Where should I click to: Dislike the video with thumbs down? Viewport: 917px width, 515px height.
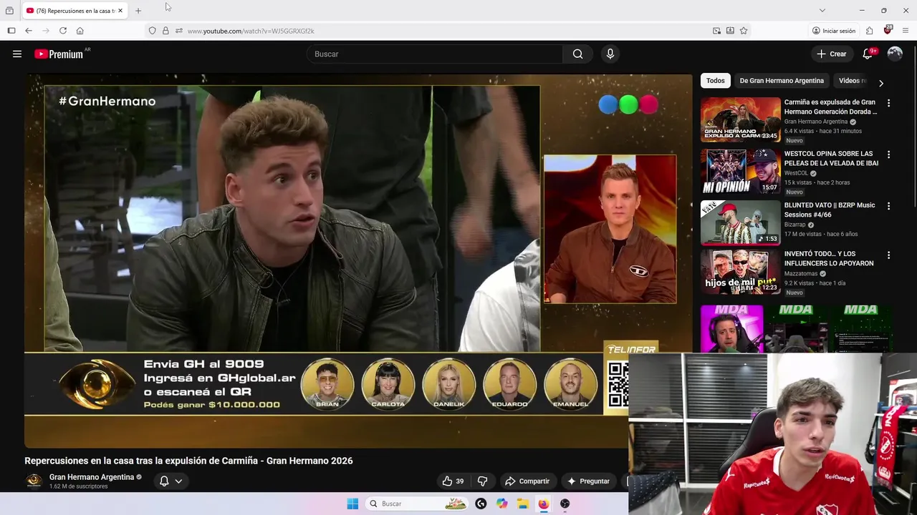coord(482,481)
